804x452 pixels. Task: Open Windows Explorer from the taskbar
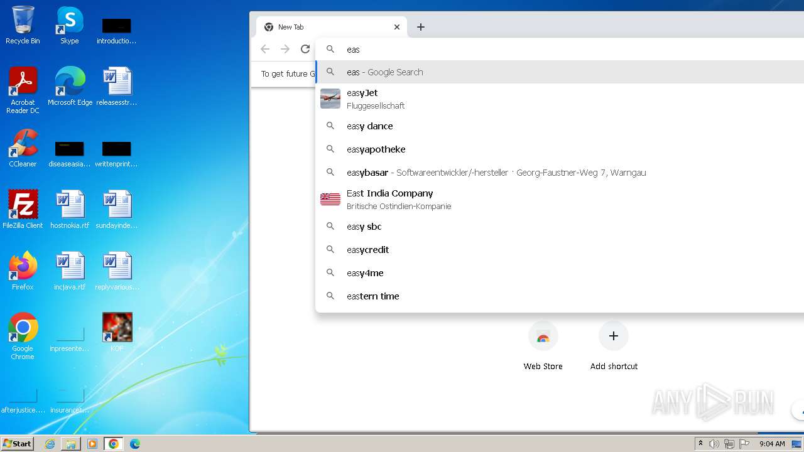[x=71, y=444]
